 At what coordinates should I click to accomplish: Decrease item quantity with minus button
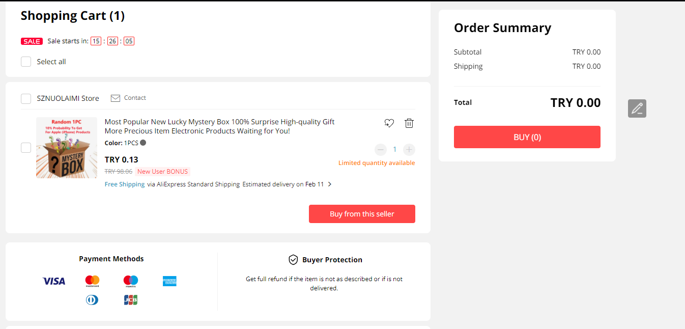click(381, 150)
